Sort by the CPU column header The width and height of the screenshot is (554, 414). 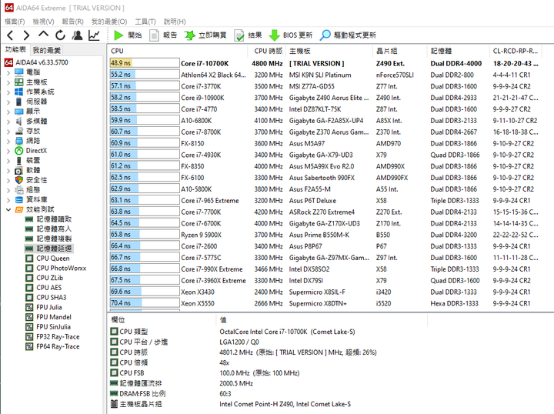pos(178,51)
